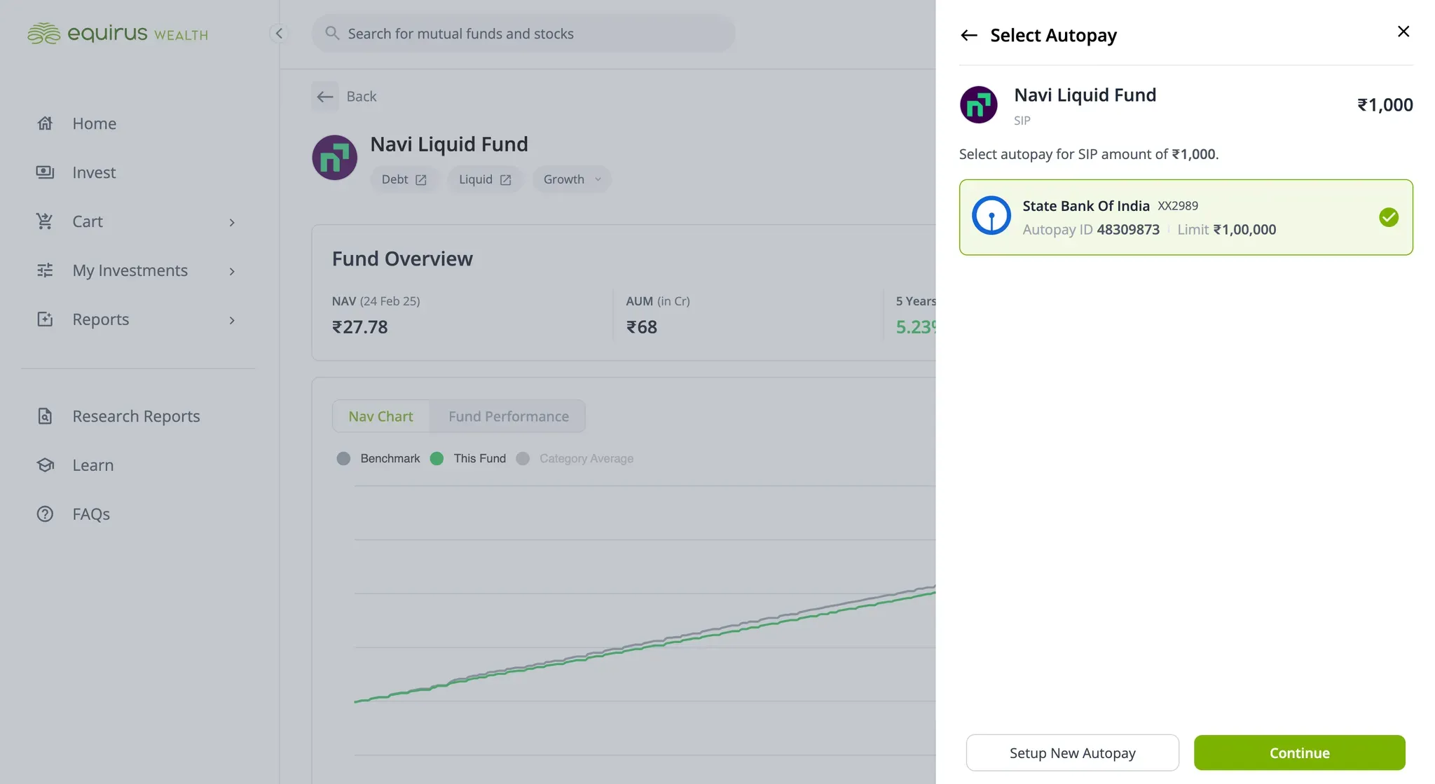Click the Fund Overview heading
The width and height of the screenshot is (1435, 784).
tap(402, 259)
